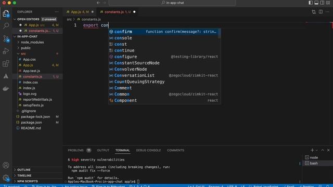
Task: Open the Source Control view
Action: pyautogui.click(x=6, y=38)
